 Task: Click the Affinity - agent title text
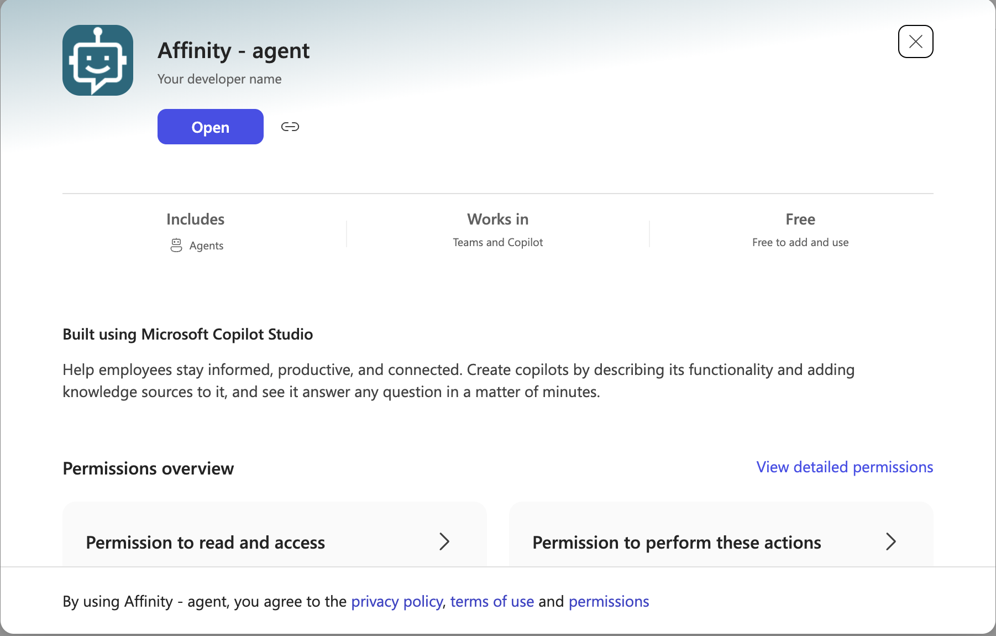point(233,51)
